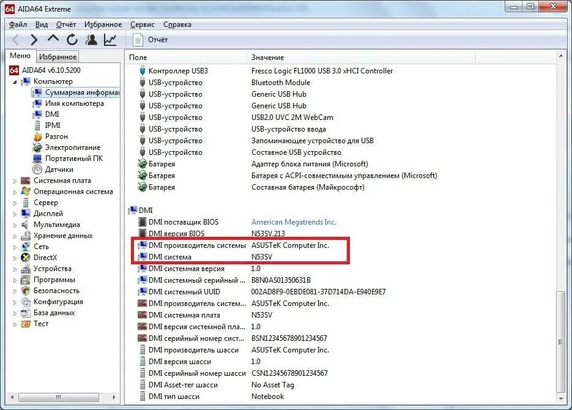Expand the Операционная система node
Image resolution: width=572 pixels, height=410 pixels.
click(x=15, y=192)
